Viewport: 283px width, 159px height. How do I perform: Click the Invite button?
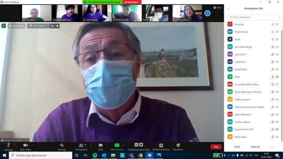click(237, 147)
